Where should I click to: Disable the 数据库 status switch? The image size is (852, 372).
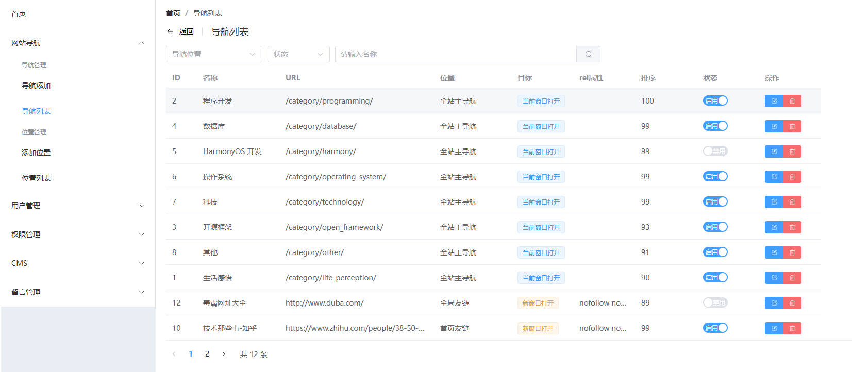[715, 126]
